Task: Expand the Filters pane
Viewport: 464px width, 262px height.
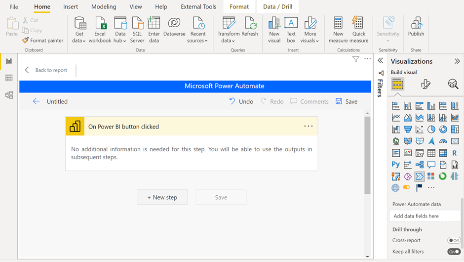Action: coord(381,61)
